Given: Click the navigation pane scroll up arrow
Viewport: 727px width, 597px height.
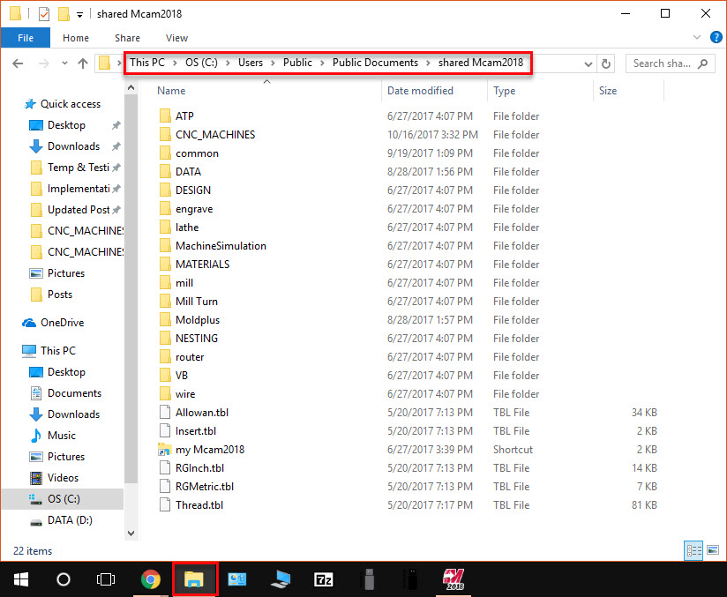Looking at the screenshot, I should tap(131, 87).
